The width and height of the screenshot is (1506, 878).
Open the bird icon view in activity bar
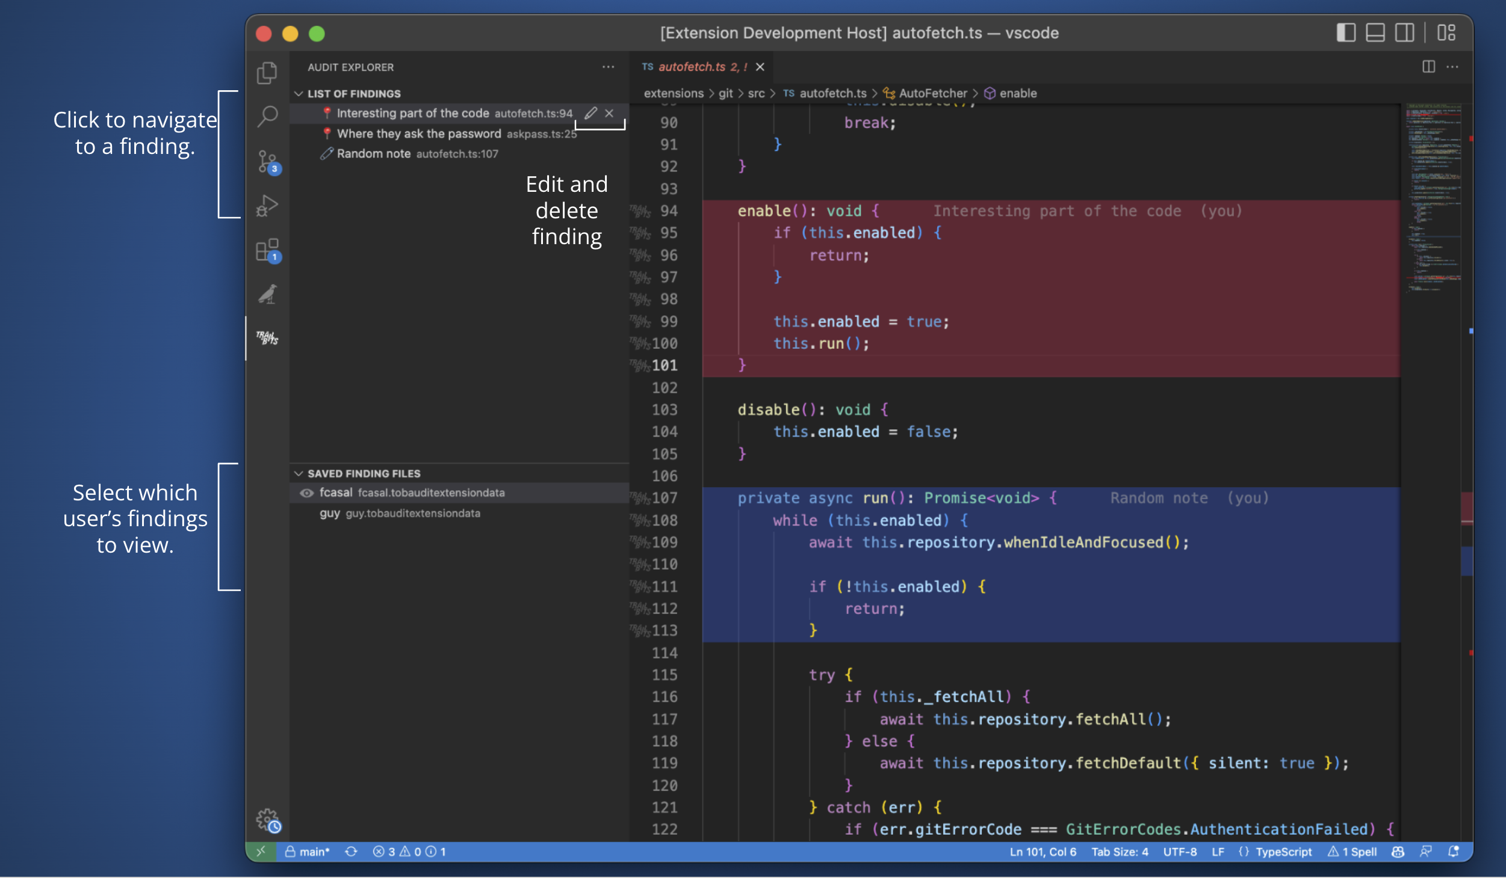pyautogui.click(x=267, y=294)
